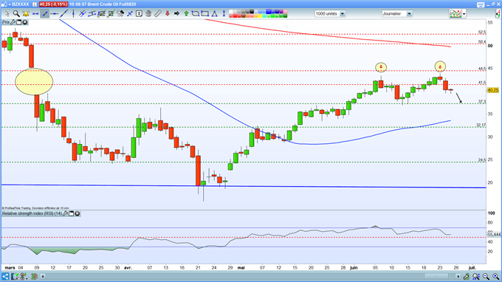Viewport: 502px width, 282px height.
Task: Choose the triangle drawing tool
Action: tap(215, 13)
